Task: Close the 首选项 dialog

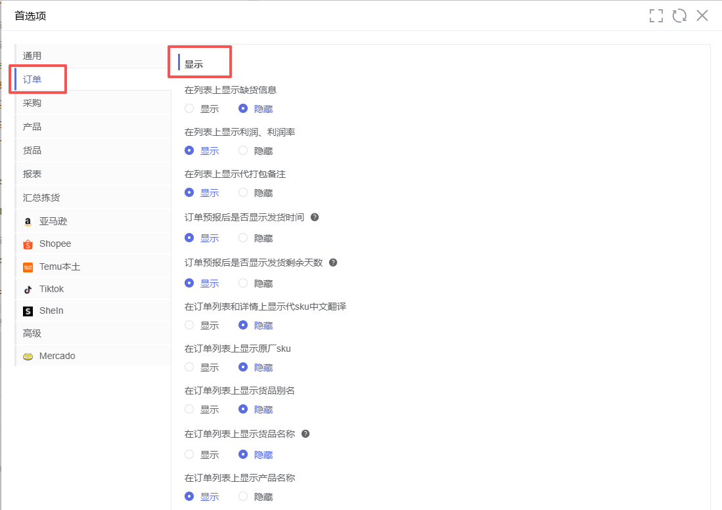Action: click(x=702, y=16)
